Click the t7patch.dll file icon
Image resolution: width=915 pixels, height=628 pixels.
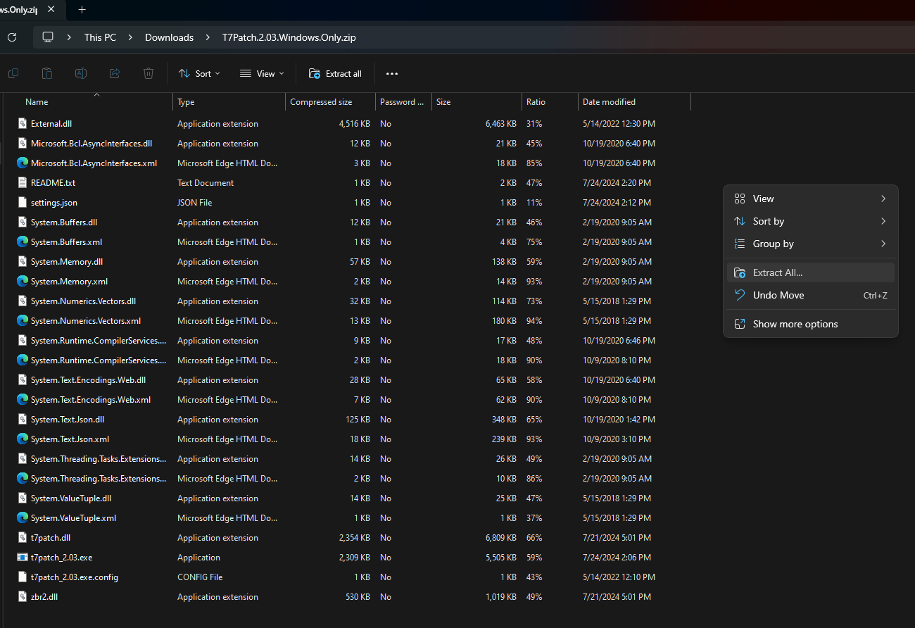click(x=23, y=537)
